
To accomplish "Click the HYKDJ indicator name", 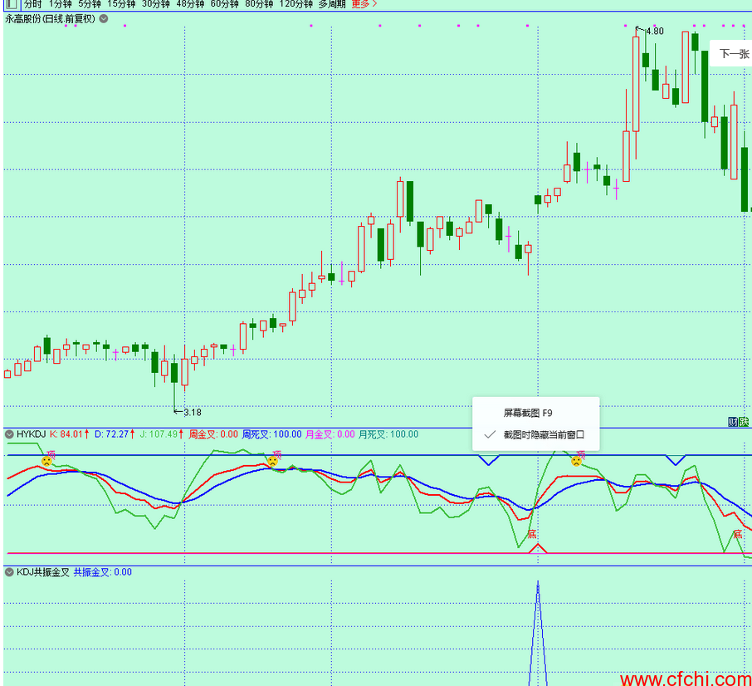I will click(x=32, y=434).
